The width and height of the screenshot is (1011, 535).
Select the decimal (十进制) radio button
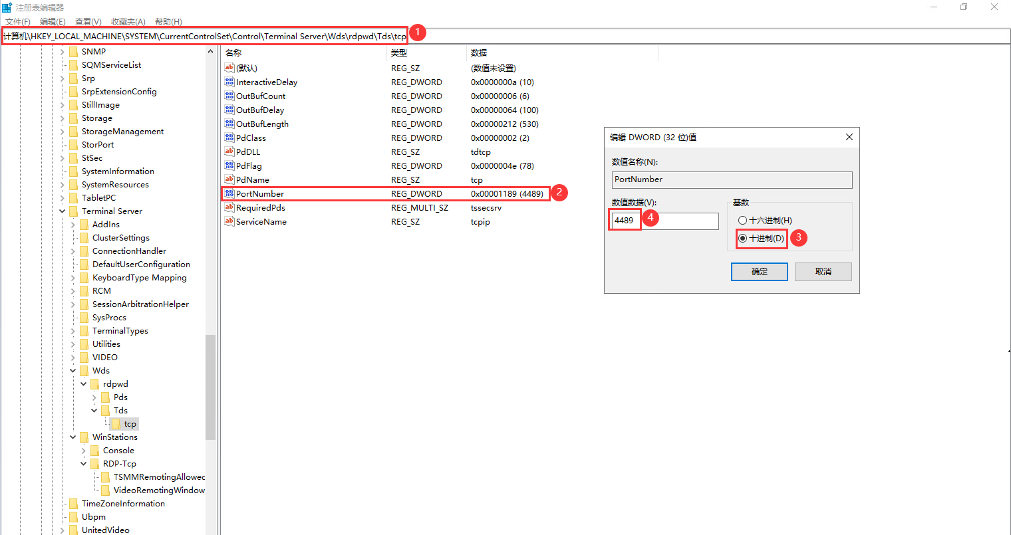(x=742, y=238)
